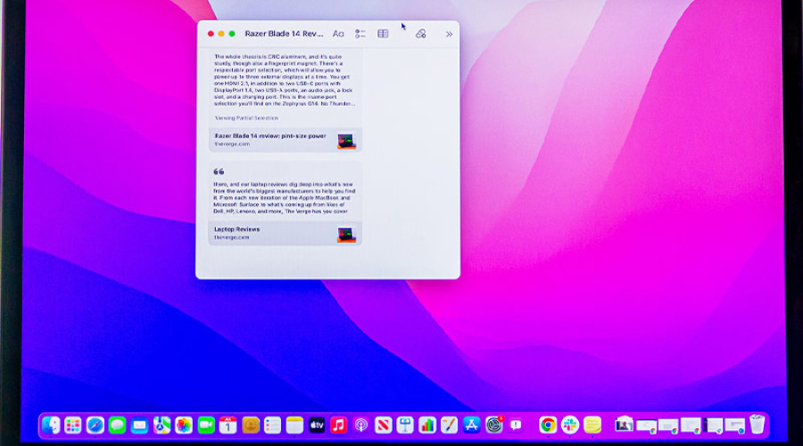Screen dimensions: 803x446
Task: Open Feedback Assistant from the Dock
Action: tap(516, 425)
